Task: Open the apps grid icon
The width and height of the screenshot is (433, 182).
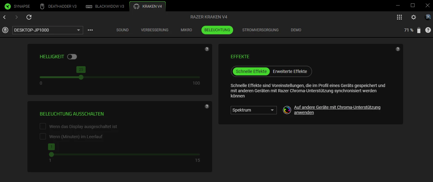Action: tap(399, 17)
